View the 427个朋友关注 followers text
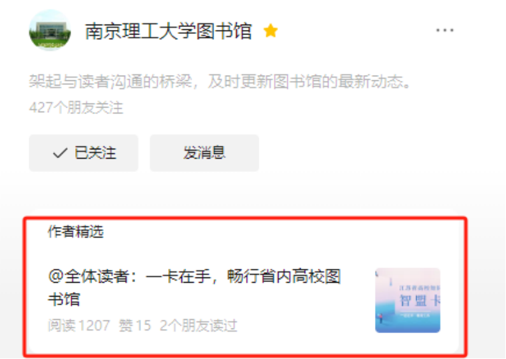 click(76, 108)
